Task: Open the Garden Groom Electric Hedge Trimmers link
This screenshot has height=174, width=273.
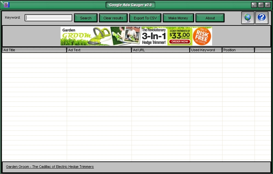Action: (x=50, y=167)
